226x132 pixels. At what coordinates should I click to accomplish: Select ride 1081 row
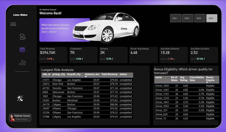tap(87, 96)
